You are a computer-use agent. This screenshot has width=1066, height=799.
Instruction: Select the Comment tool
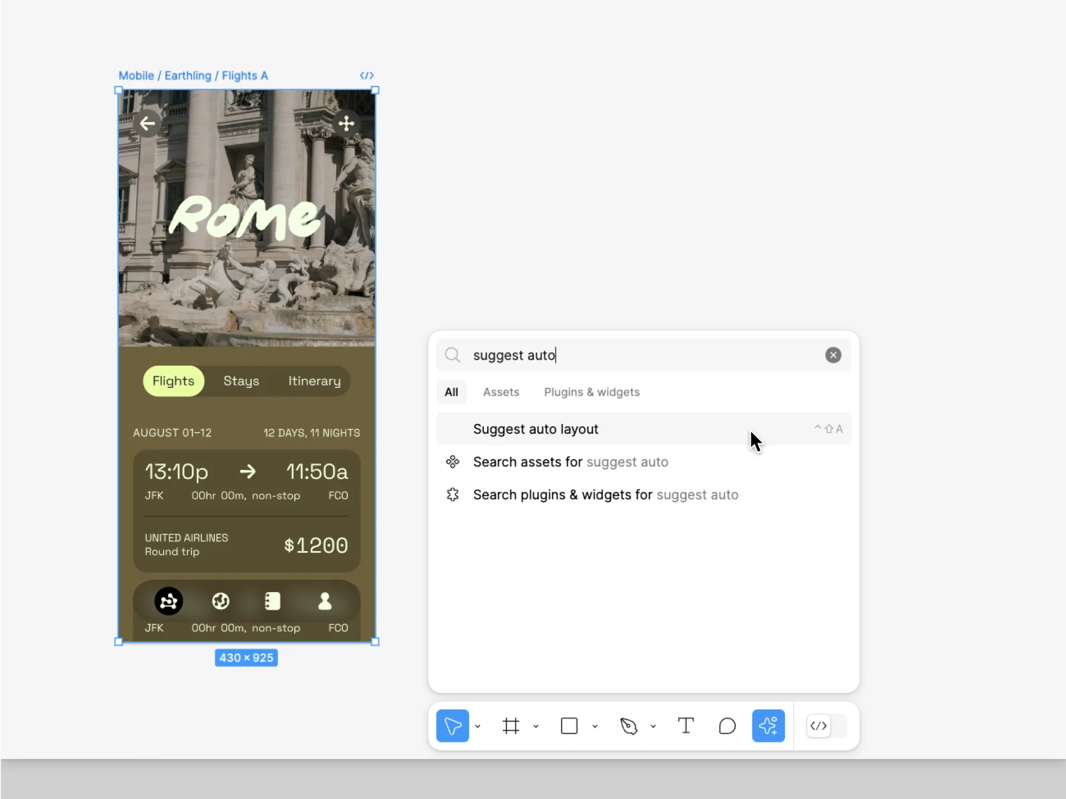(727, 725)
